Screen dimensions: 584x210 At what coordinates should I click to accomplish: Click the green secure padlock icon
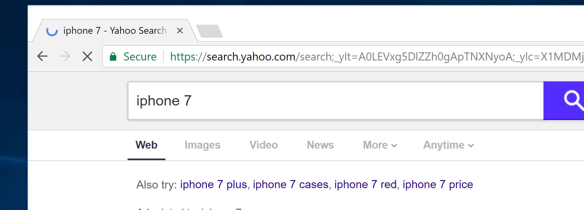click(113, 57)
